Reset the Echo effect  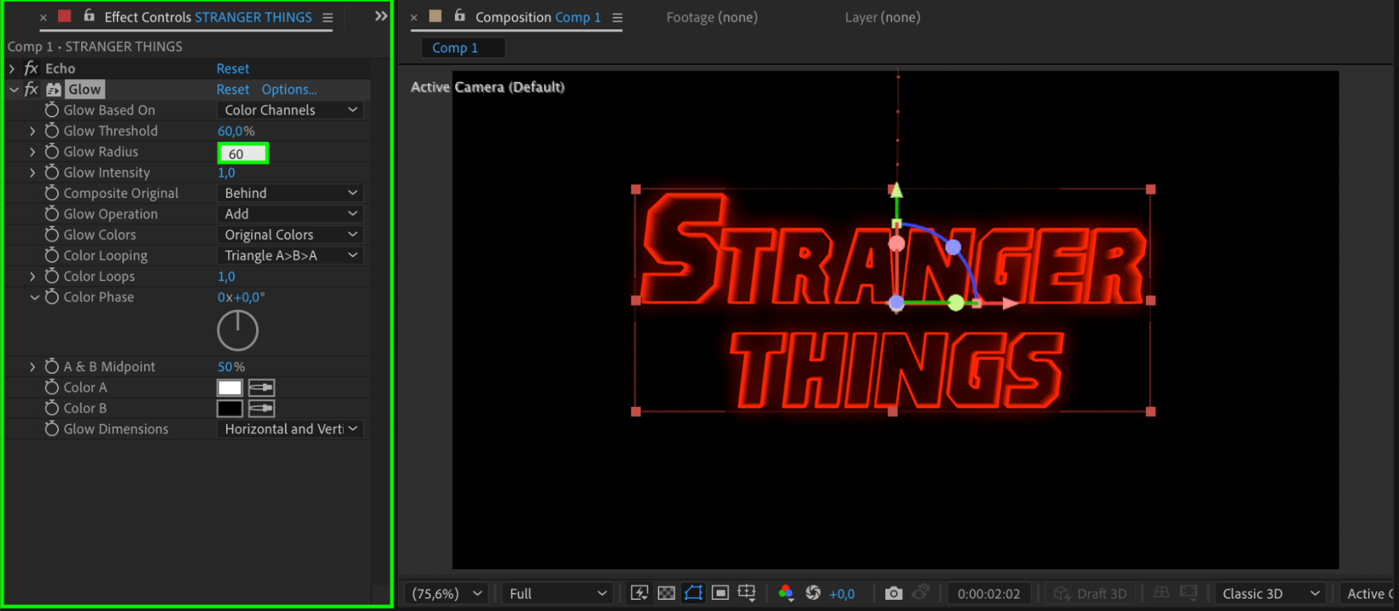tap(232, 69)
